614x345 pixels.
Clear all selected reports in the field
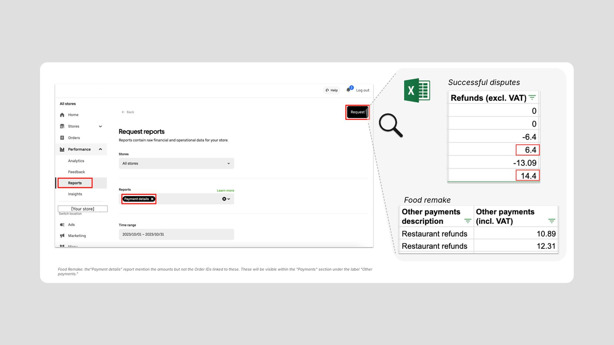pyautogui.click(x=224, y=199)
